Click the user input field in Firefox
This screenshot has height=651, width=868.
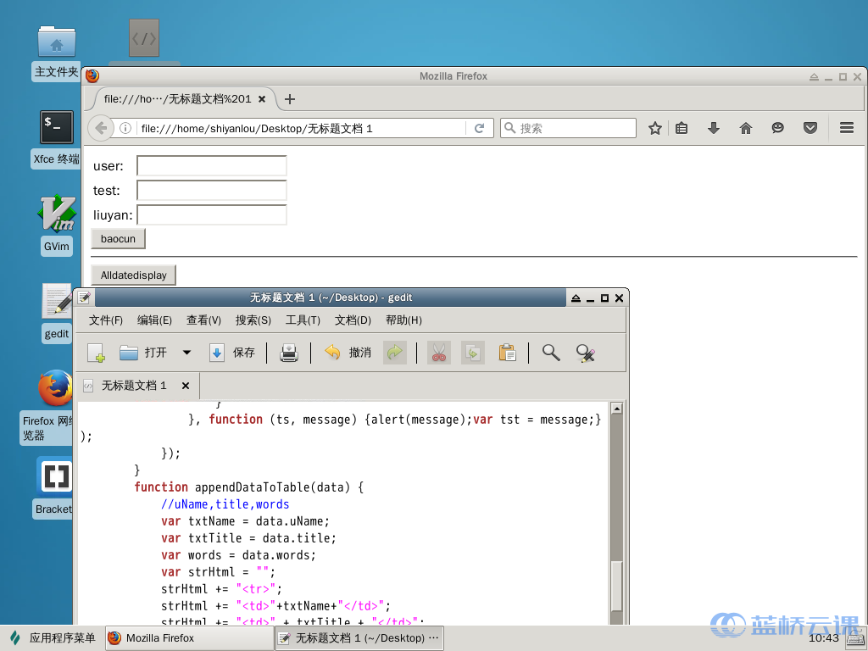point(211,165)
